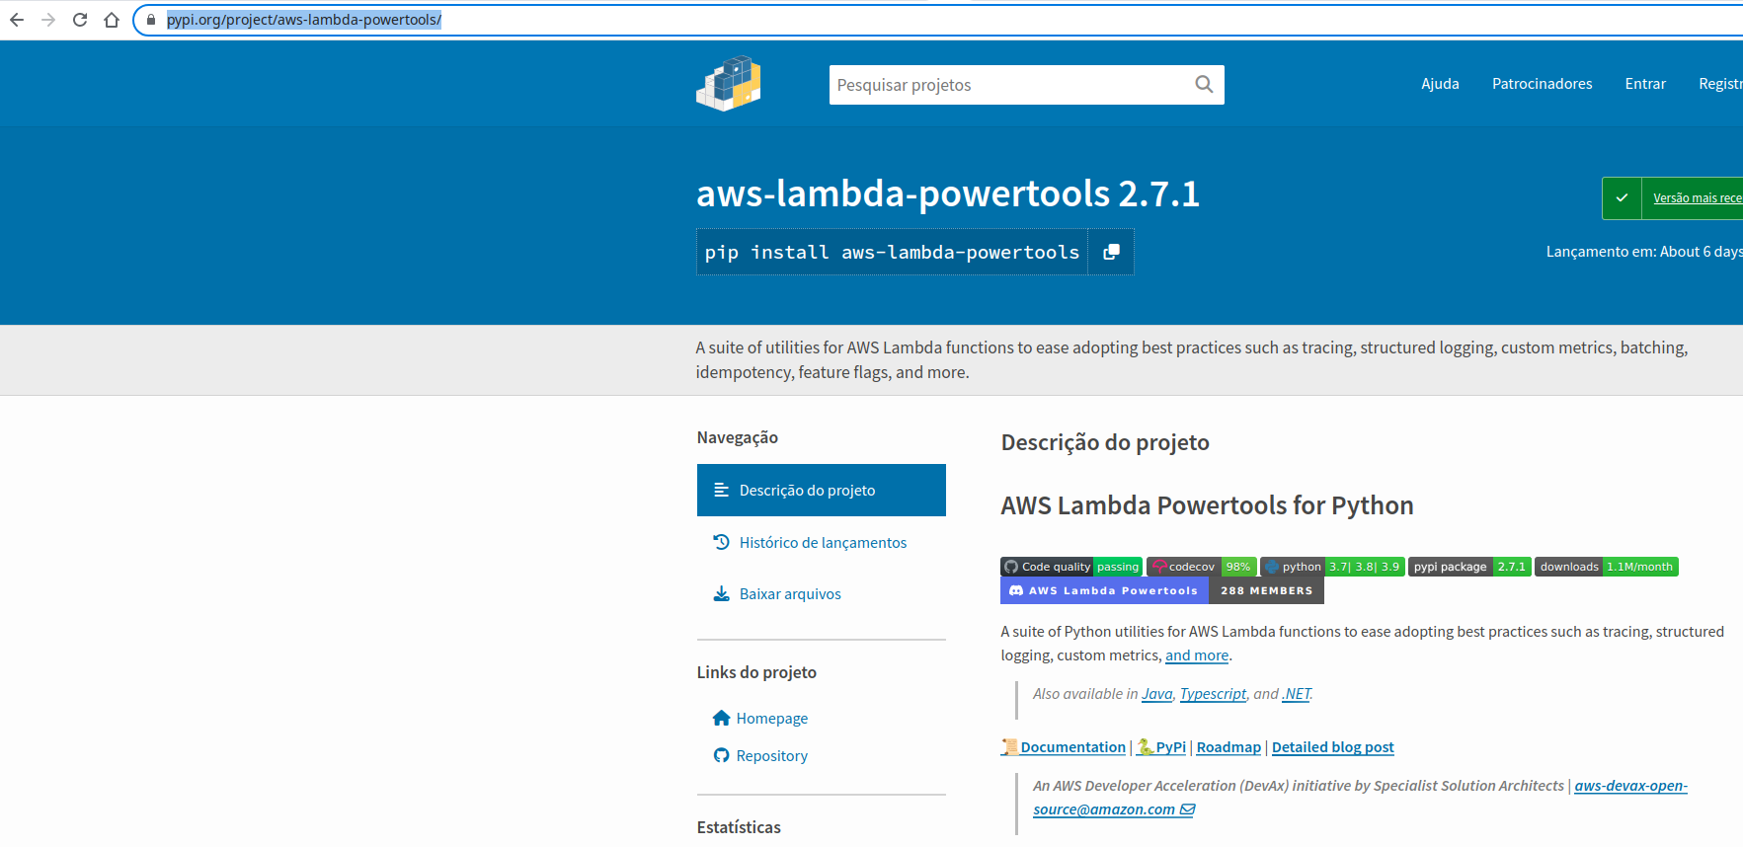The height and width of the screenshot is (847, 1743).
Task: Click the aws-lambda-powertools 2.7.1 title
Action: coord(948,193)
